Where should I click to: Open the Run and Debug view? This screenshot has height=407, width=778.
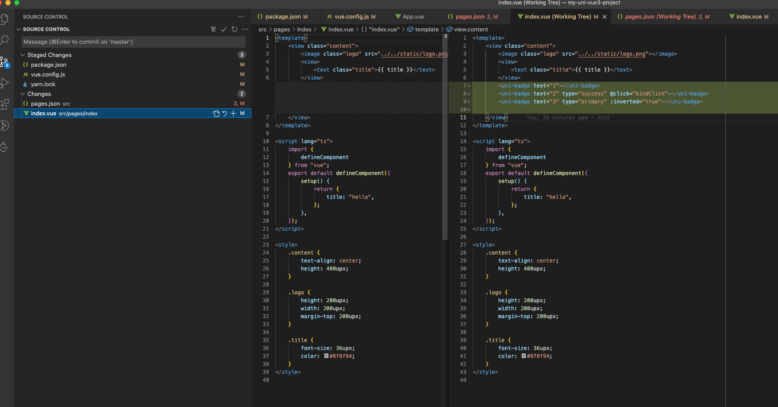(x=5, y=82)
